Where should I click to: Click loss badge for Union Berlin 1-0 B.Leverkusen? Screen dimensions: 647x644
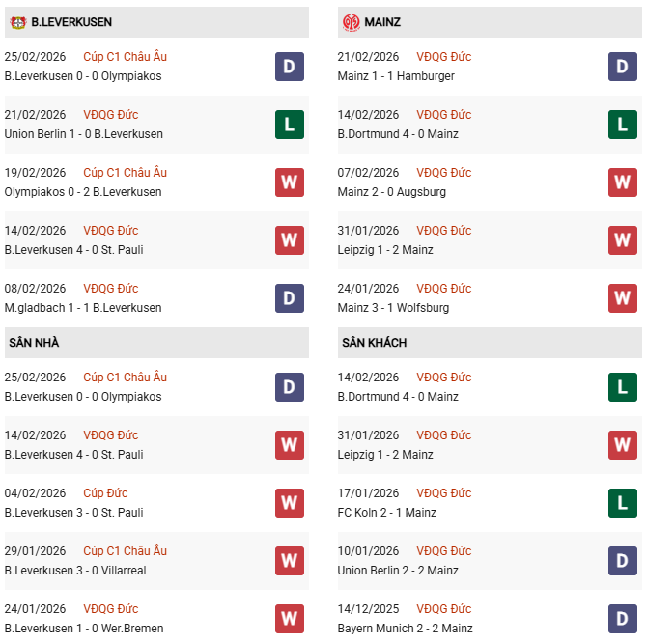[289, 125]
